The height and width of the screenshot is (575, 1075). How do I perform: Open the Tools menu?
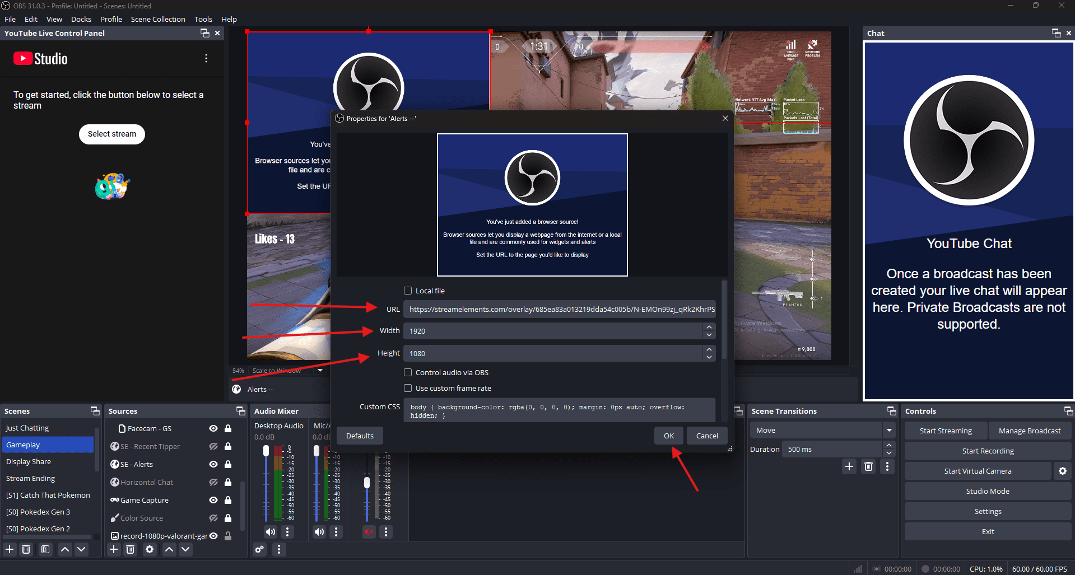click(203, 19)
